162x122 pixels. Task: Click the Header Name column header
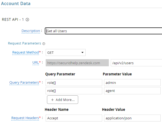pos(57,109)
